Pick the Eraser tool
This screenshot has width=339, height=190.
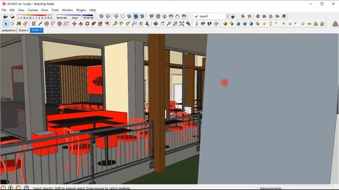tap(25, 24)
